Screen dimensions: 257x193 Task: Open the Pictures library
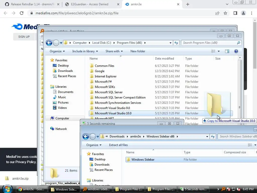pyautogui.click(x=63, y=103)
